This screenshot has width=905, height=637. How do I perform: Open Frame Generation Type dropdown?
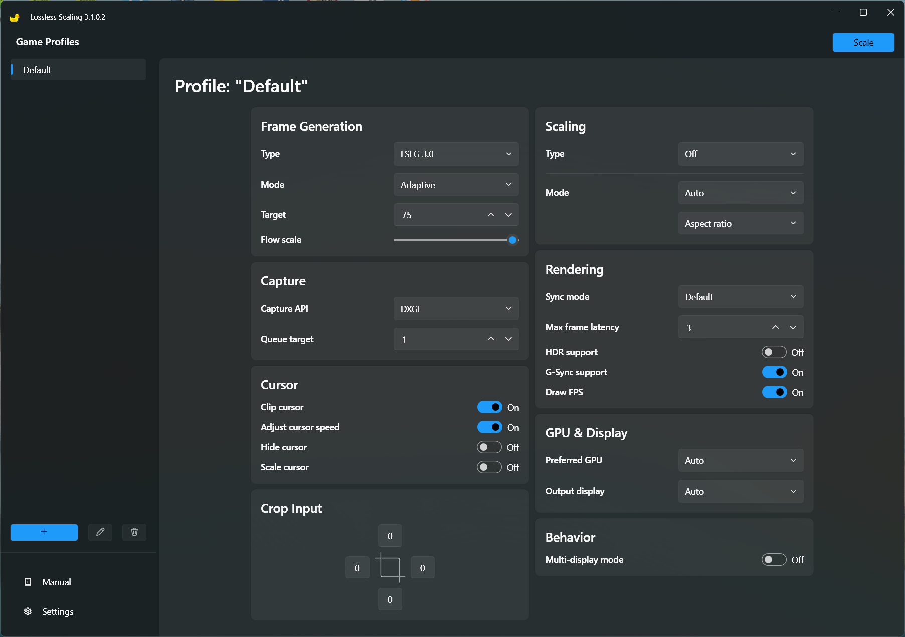point(456,154)
